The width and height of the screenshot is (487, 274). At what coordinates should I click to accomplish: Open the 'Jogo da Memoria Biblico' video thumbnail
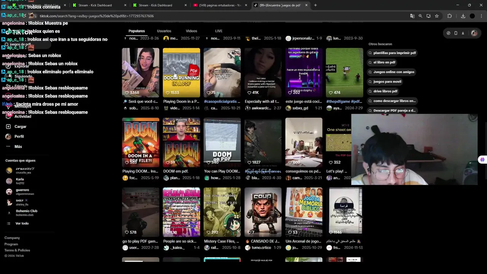pos(304,212)
